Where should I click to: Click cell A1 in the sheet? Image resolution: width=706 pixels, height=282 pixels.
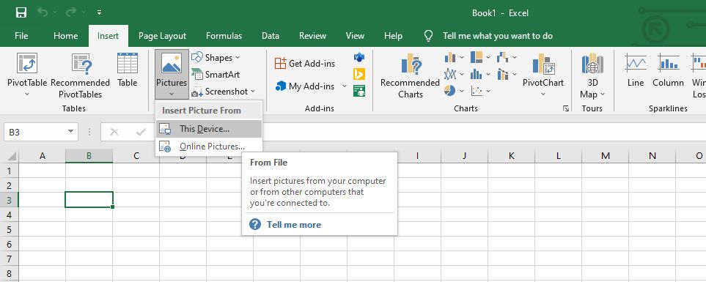[43, 171]
